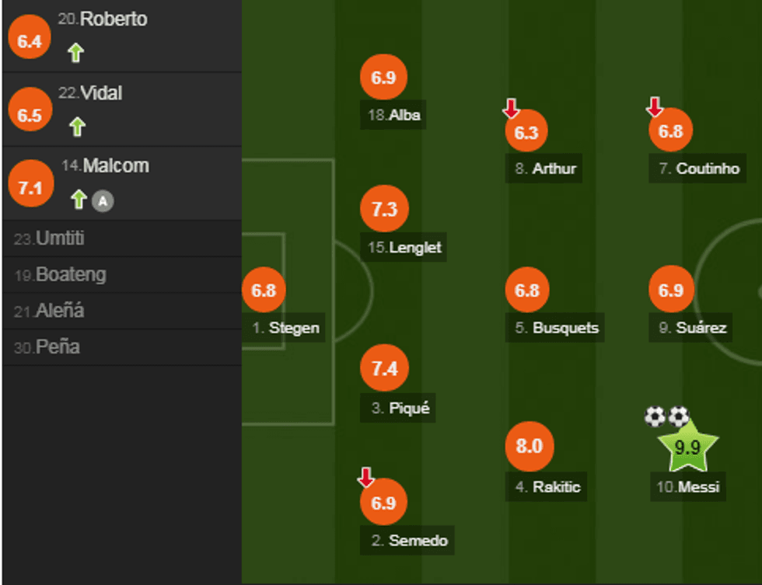Click Semedo's red substituted-off arrow
This screenshot has height=585, width=762.
pyautogui.click(x=366, y=477)
